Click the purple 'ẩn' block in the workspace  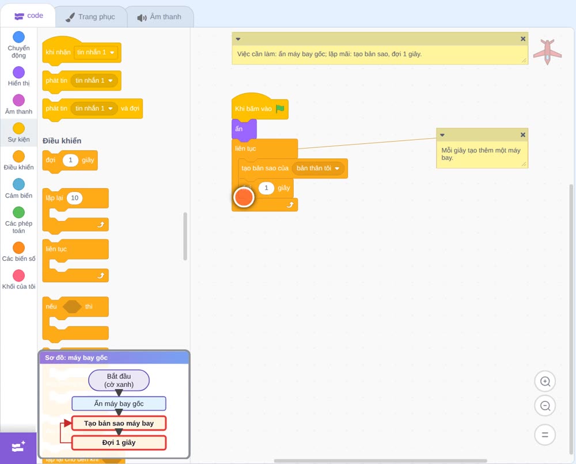(244, 129)
